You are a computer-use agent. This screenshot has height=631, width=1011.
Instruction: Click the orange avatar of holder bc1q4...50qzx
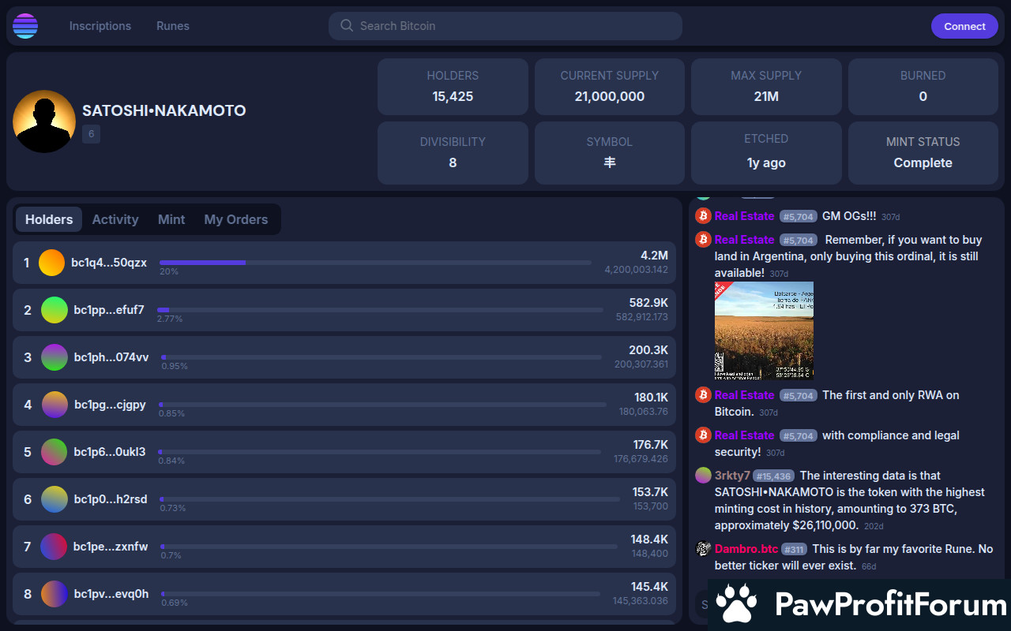click(51, 263)
